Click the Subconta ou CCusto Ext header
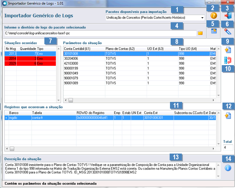This screenshot has height=188, width=235. point(191,113)
